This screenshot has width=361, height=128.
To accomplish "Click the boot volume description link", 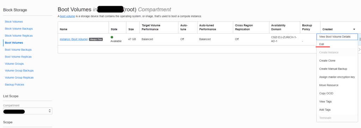I will [67, 16].
